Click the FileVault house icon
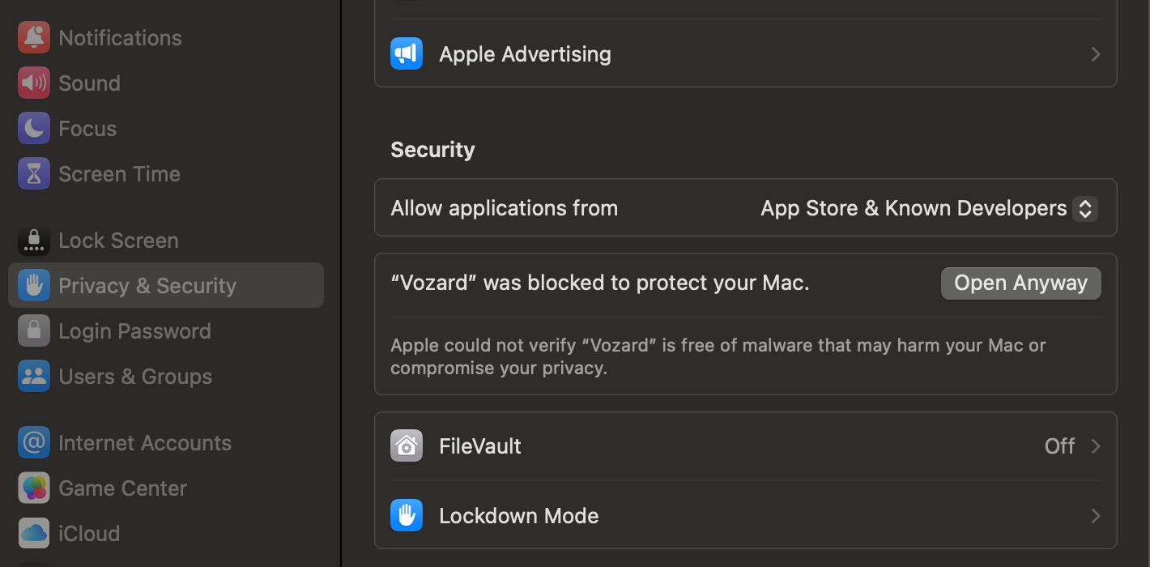The width and height of the screenshot is (1150, 567). pyautogui.click(x=406, y=446)
